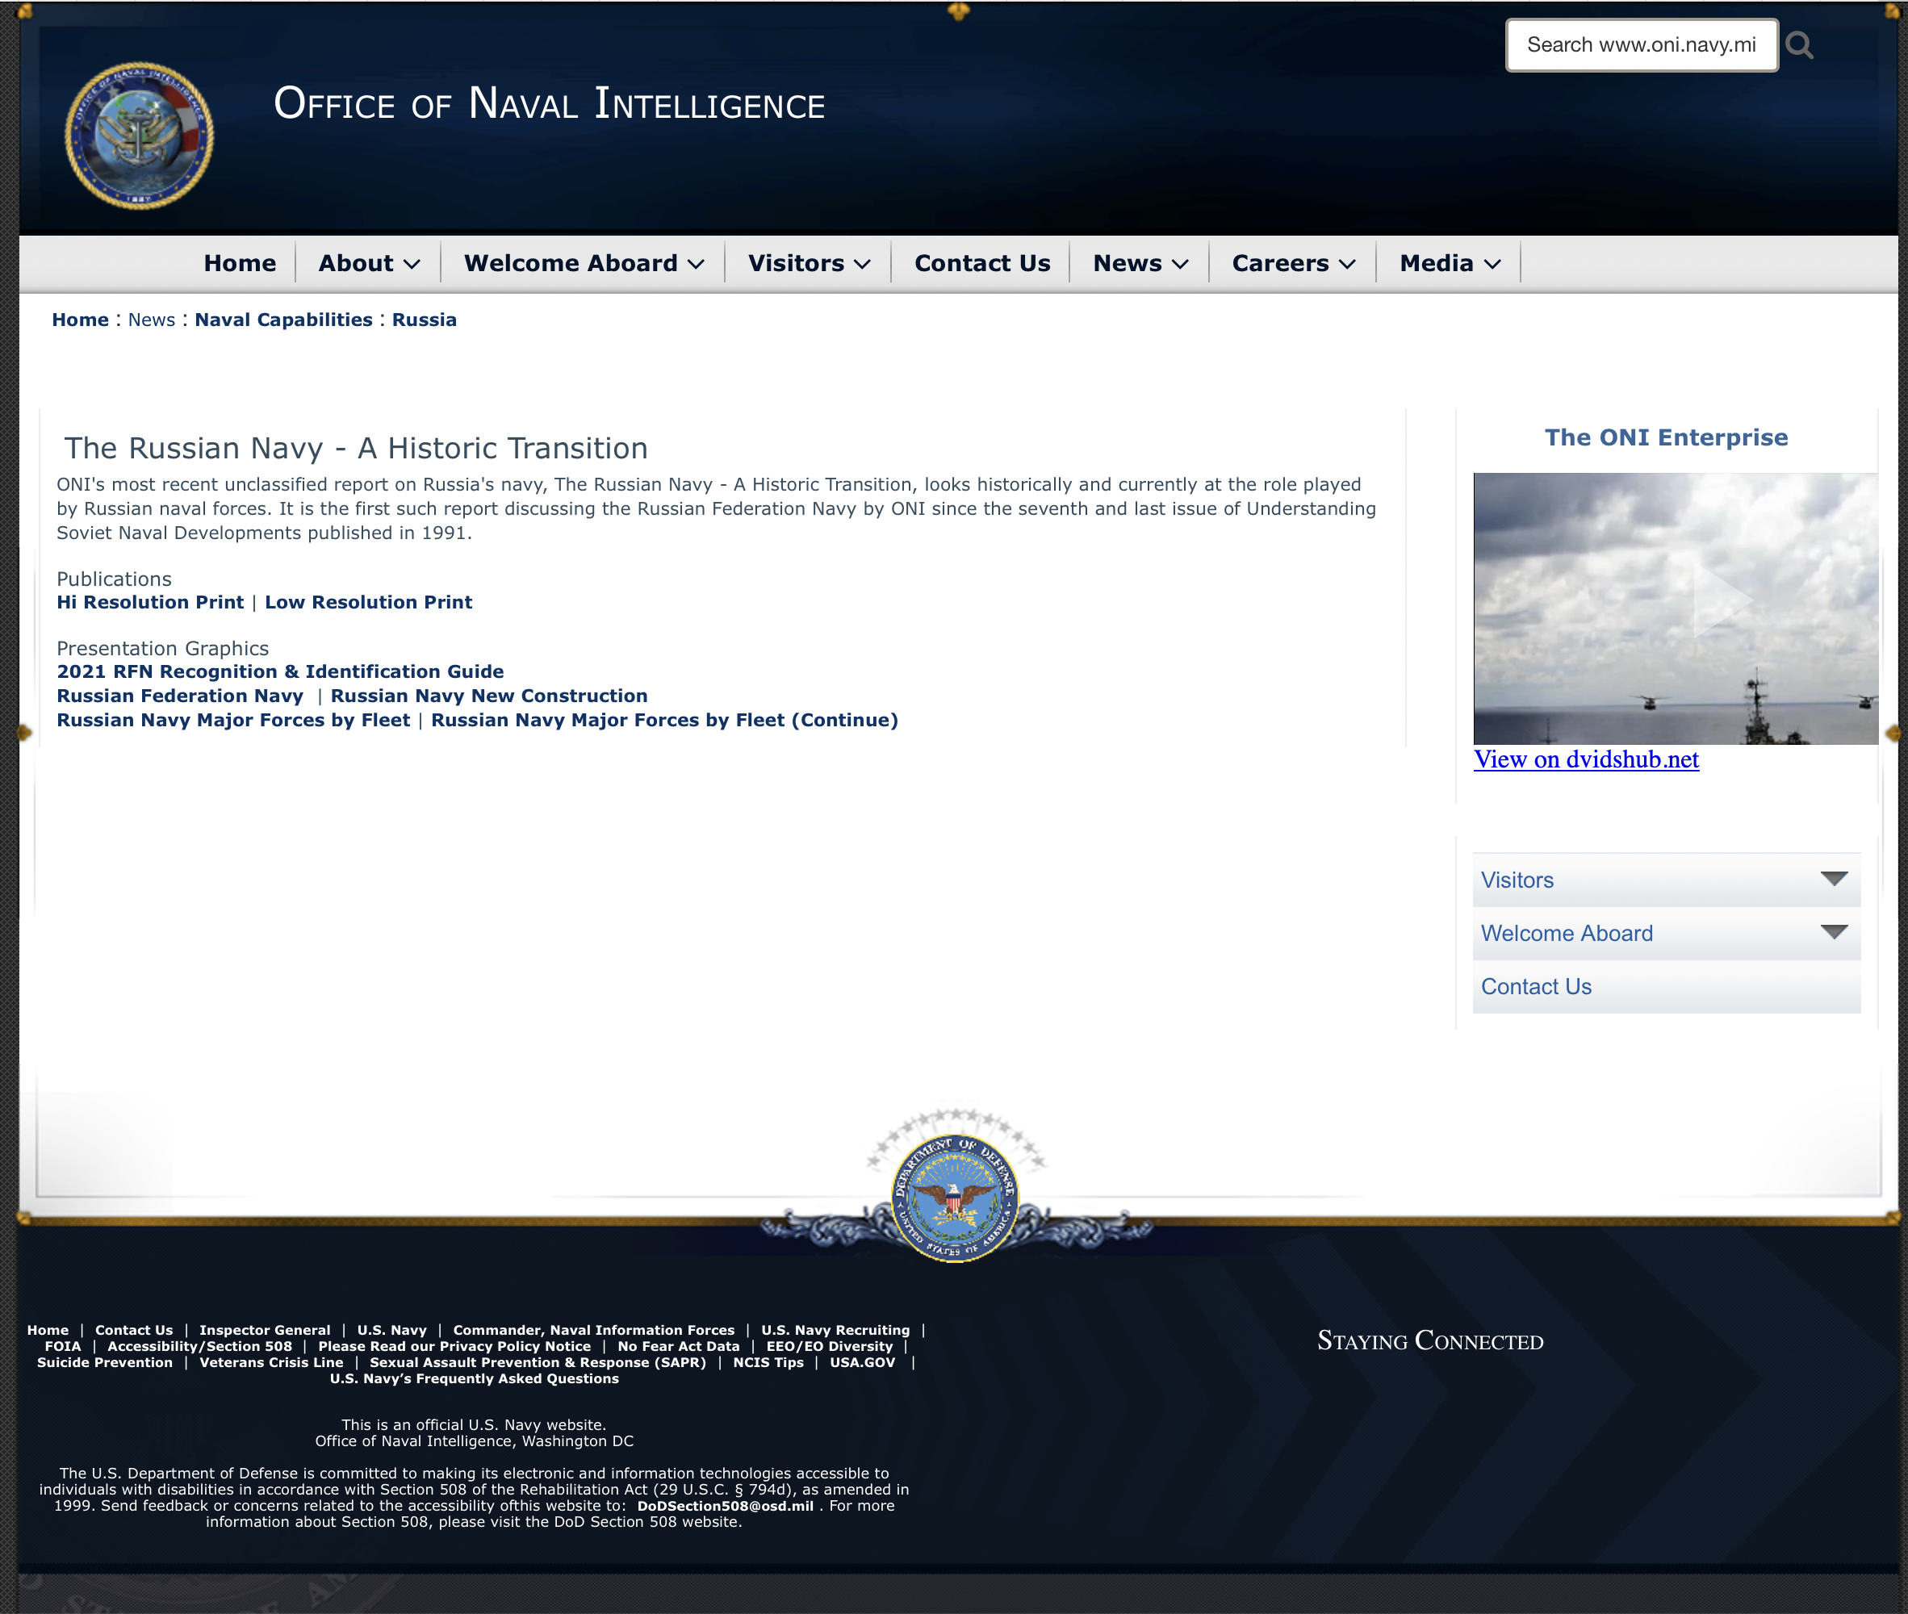The width and height of the screenshot is (1908, 1614).
Task: Expand the Welcome Aboard nav dropdown
Action: [584, 264]
